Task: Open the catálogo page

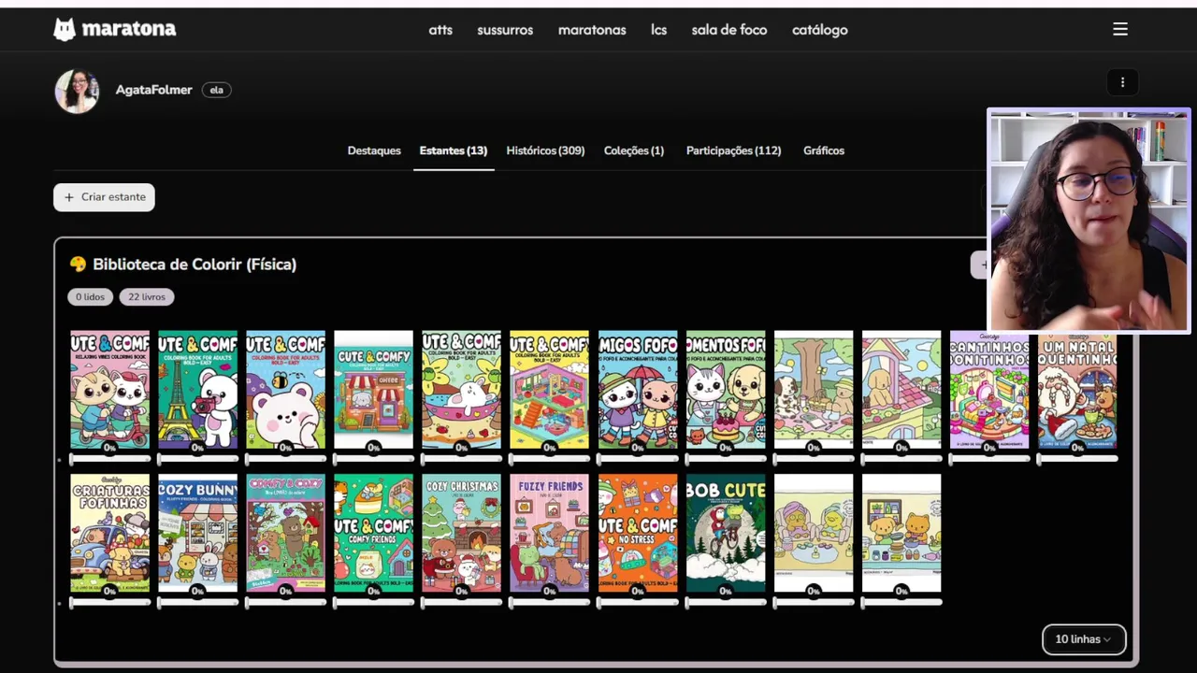Action: point(820,30)
